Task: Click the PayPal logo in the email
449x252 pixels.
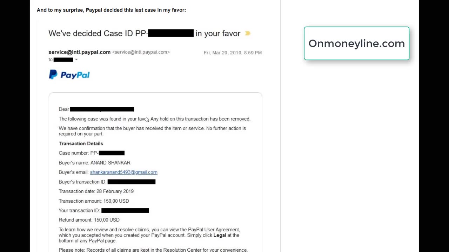Action: tap(69, 75)
